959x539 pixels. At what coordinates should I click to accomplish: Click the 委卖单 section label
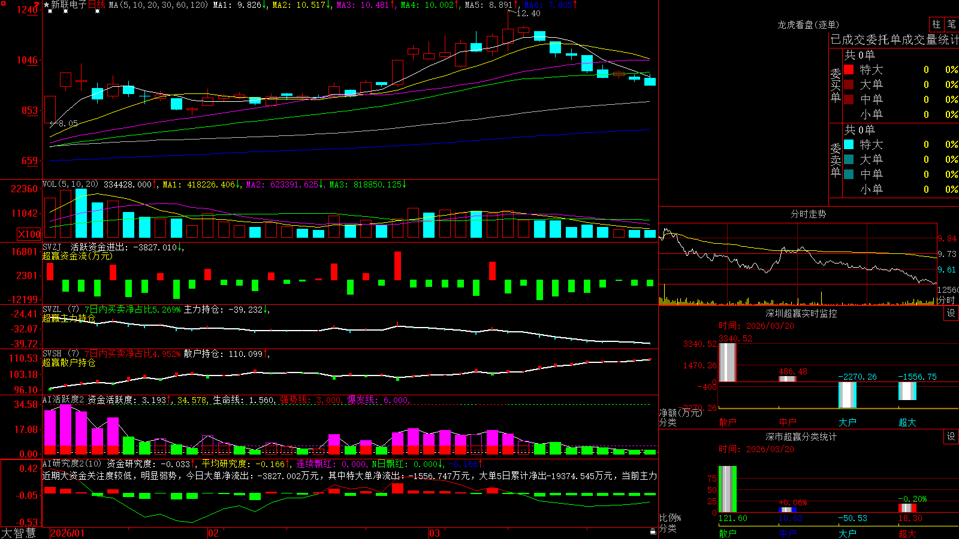[x=836, y=161]
